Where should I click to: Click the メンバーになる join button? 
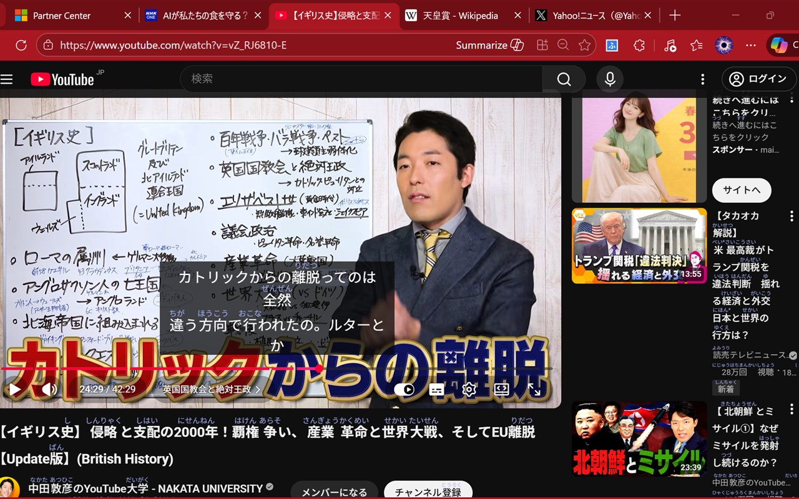[x=334, y=492]
